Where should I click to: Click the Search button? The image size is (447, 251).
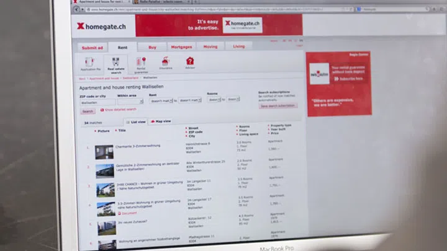pyautogui.click(x=88, y=112)
